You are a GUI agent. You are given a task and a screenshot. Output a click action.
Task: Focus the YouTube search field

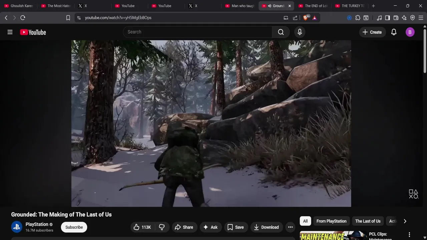coord(197,32)
